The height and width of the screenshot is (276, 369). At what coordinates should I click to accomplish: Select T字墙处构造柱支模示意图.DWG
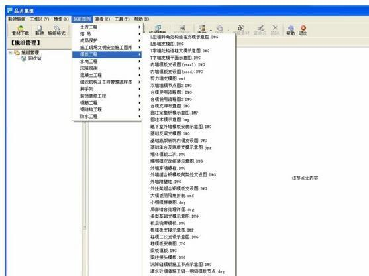pyautogui.click(x=180, y=51)
